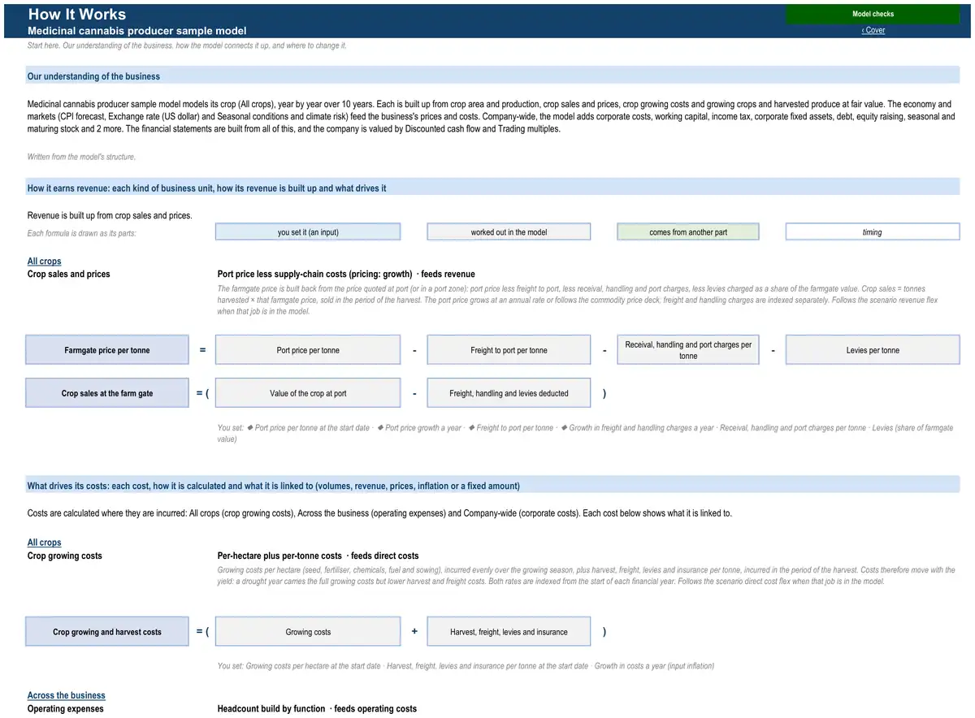Follow the ‹ Cover link
This screenshot has width=975, height=718.
click(873, 30)
